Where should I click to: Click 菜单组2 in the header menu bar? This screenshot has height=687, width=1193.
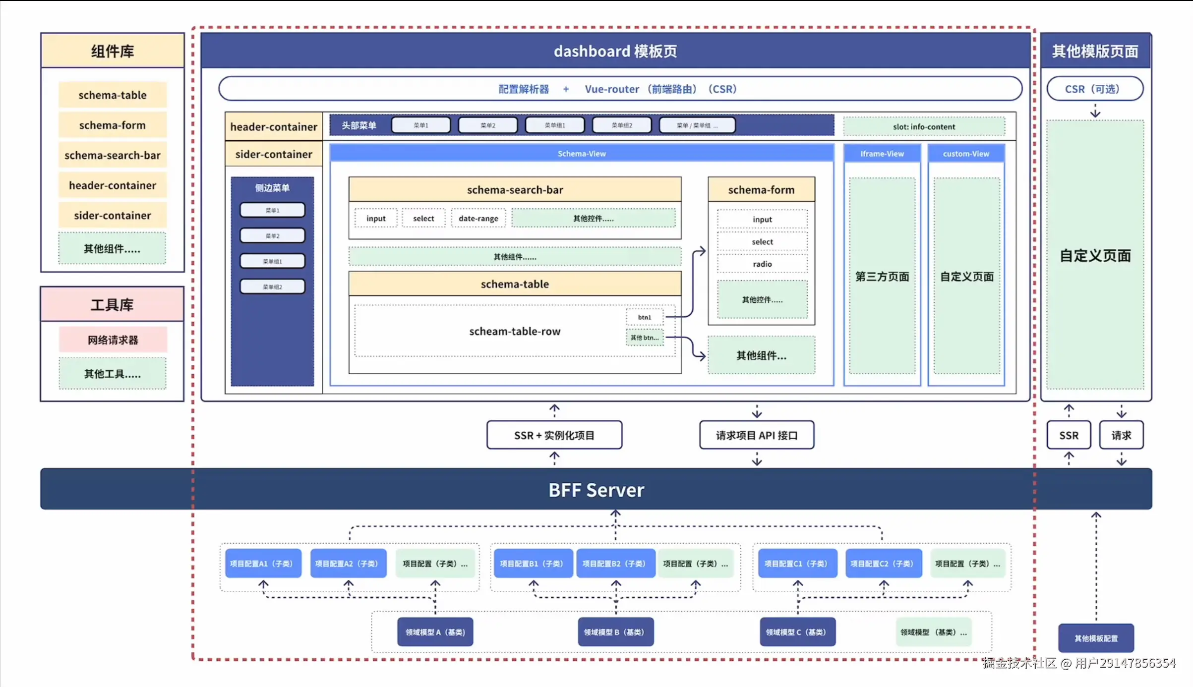(621, 125)
